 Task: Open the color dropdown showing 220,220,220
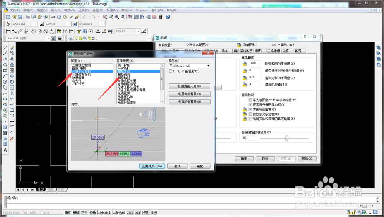pos(190,66)
